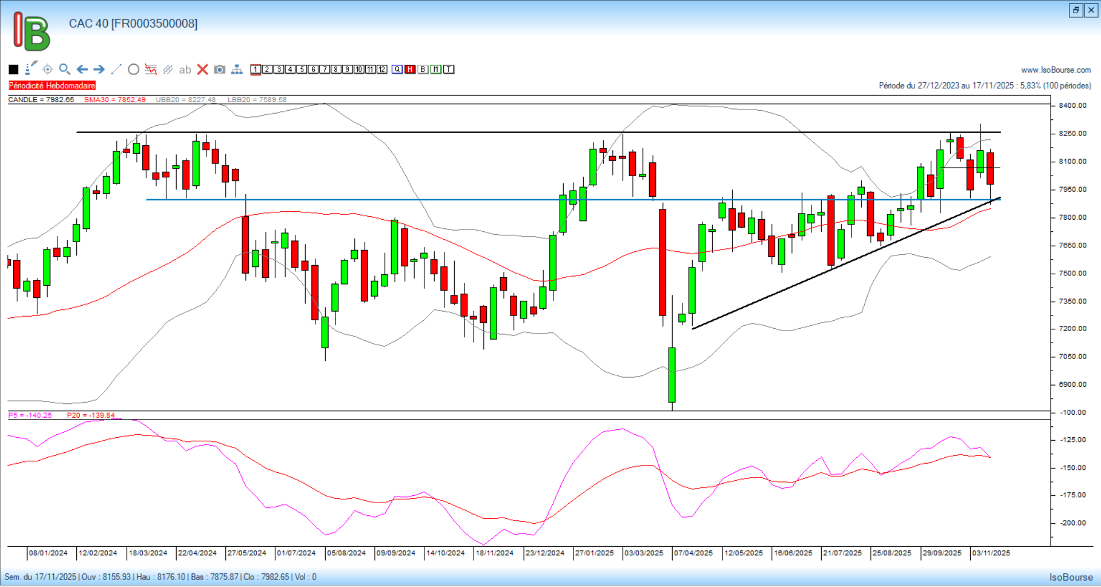Click the Périodicité Hebdomadaire label

52,85
